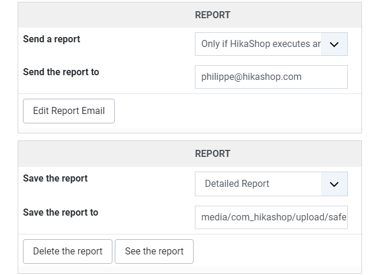Click the 'Detailed Report' selected value text
The width and height of the screenshot is (382, 275).
click(x=237, y=184)
